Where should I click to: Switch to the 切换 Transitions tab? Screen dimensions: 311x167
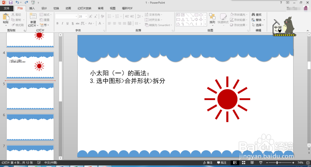[56, 8]
